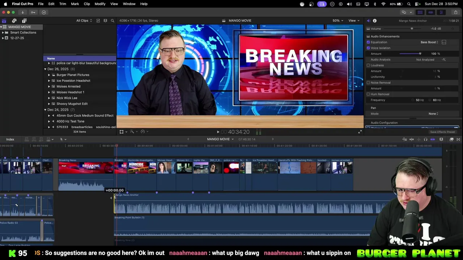463x260 pixels.
Task: Enter full-screen viewer mode
Action: (x=360, y=132)
